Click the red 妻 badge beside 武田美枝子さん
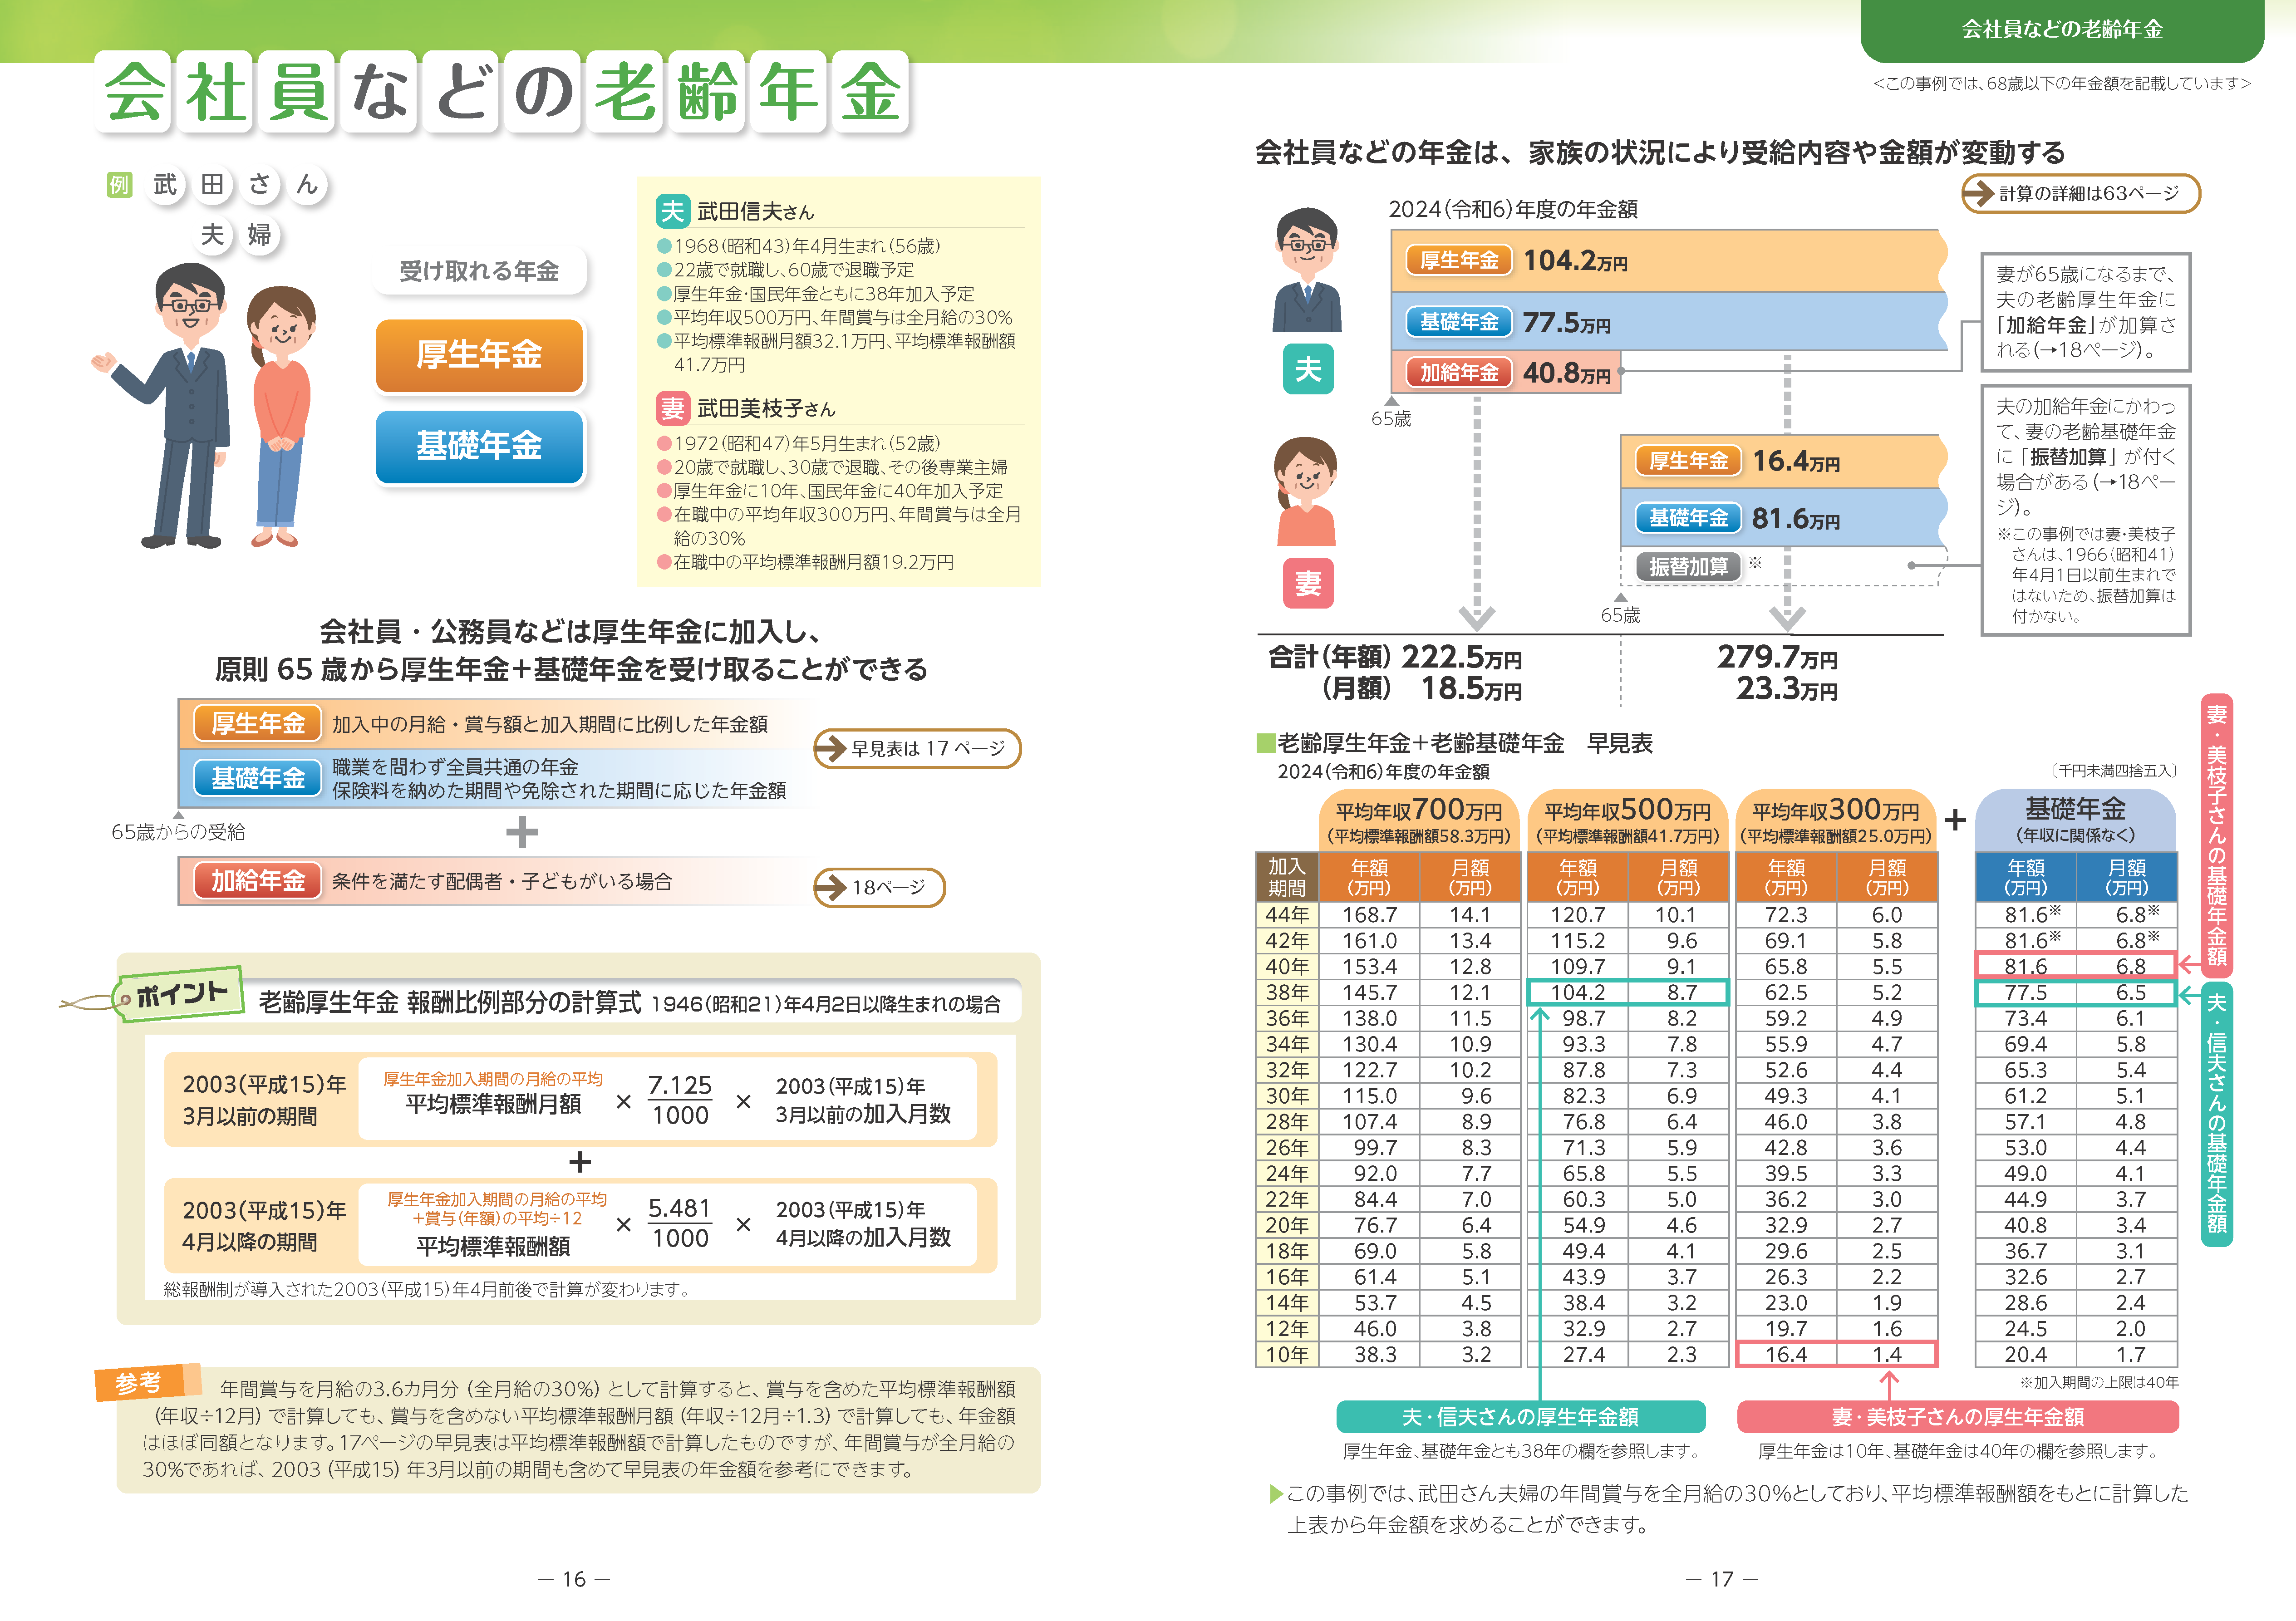 click(672, 408)
